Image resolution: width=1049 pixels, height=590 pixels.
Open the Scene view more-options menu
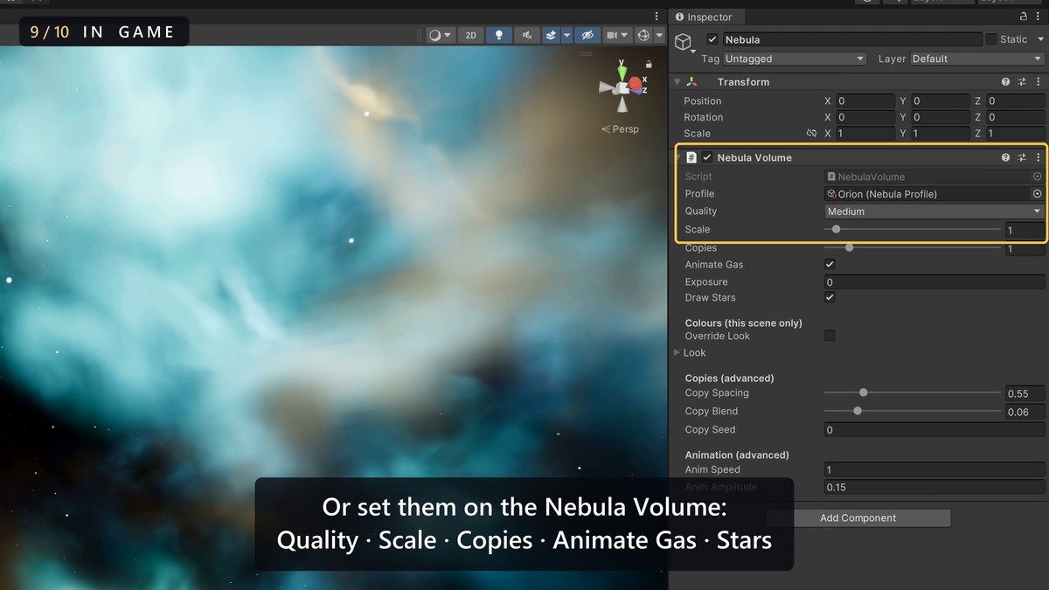656,16
